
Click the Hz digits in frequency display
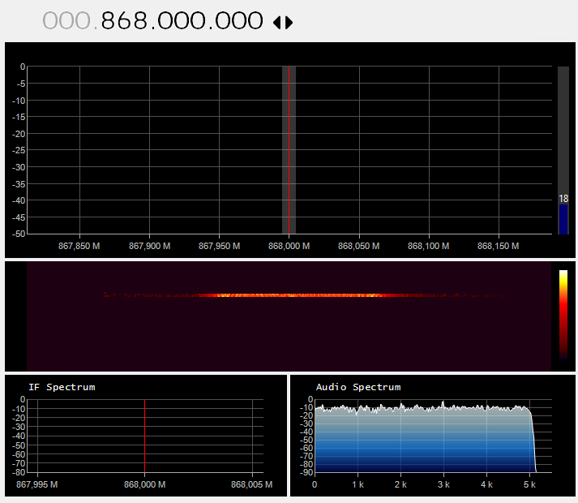click(x=239, y=20)
